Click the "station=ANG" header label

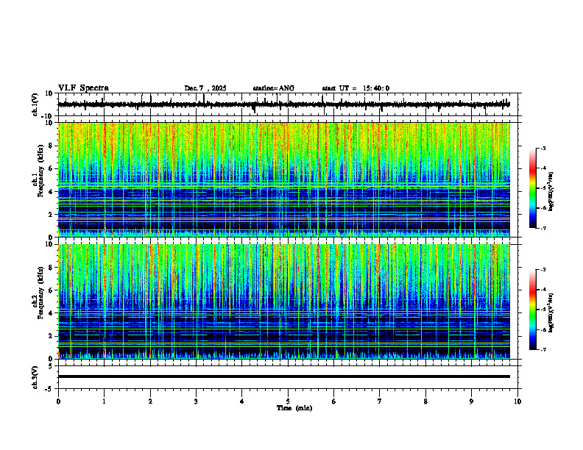coord(274,88)
